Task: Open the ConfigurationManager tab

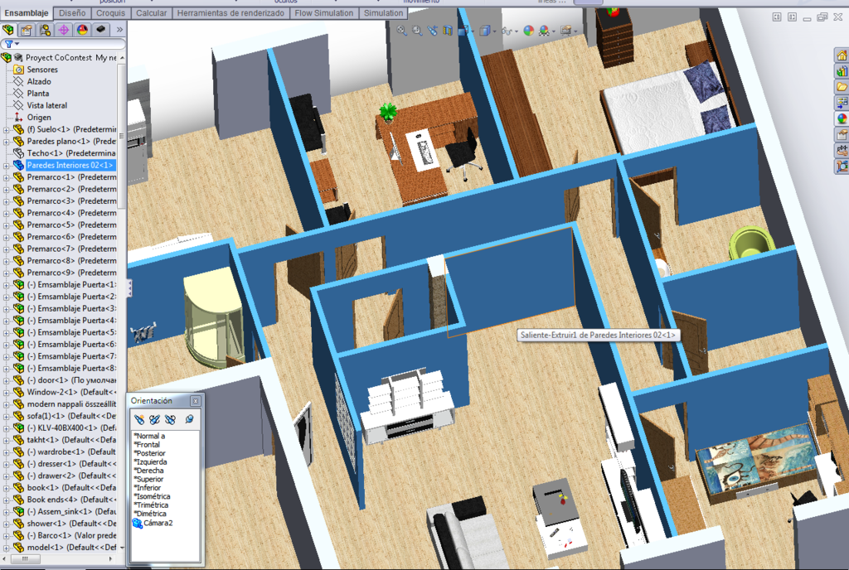Action: click(x=45, y=30)
